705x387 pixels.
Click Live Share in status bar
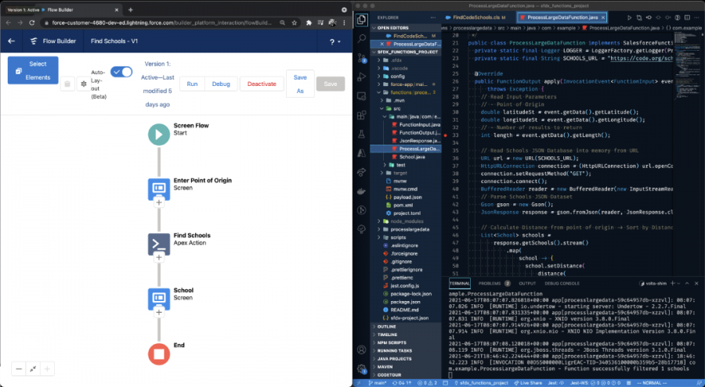click(527, 383)
